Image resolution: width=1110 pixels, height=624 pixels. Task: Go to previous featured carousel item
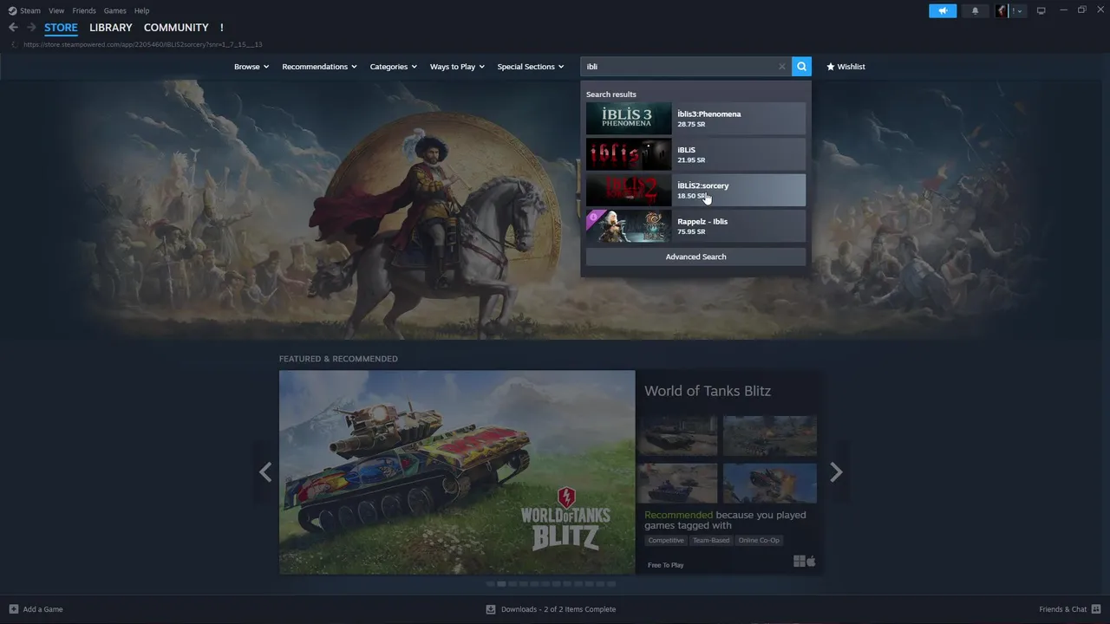point(265,472)
